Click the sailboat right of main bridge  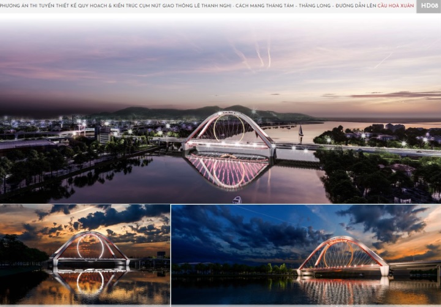301,132
